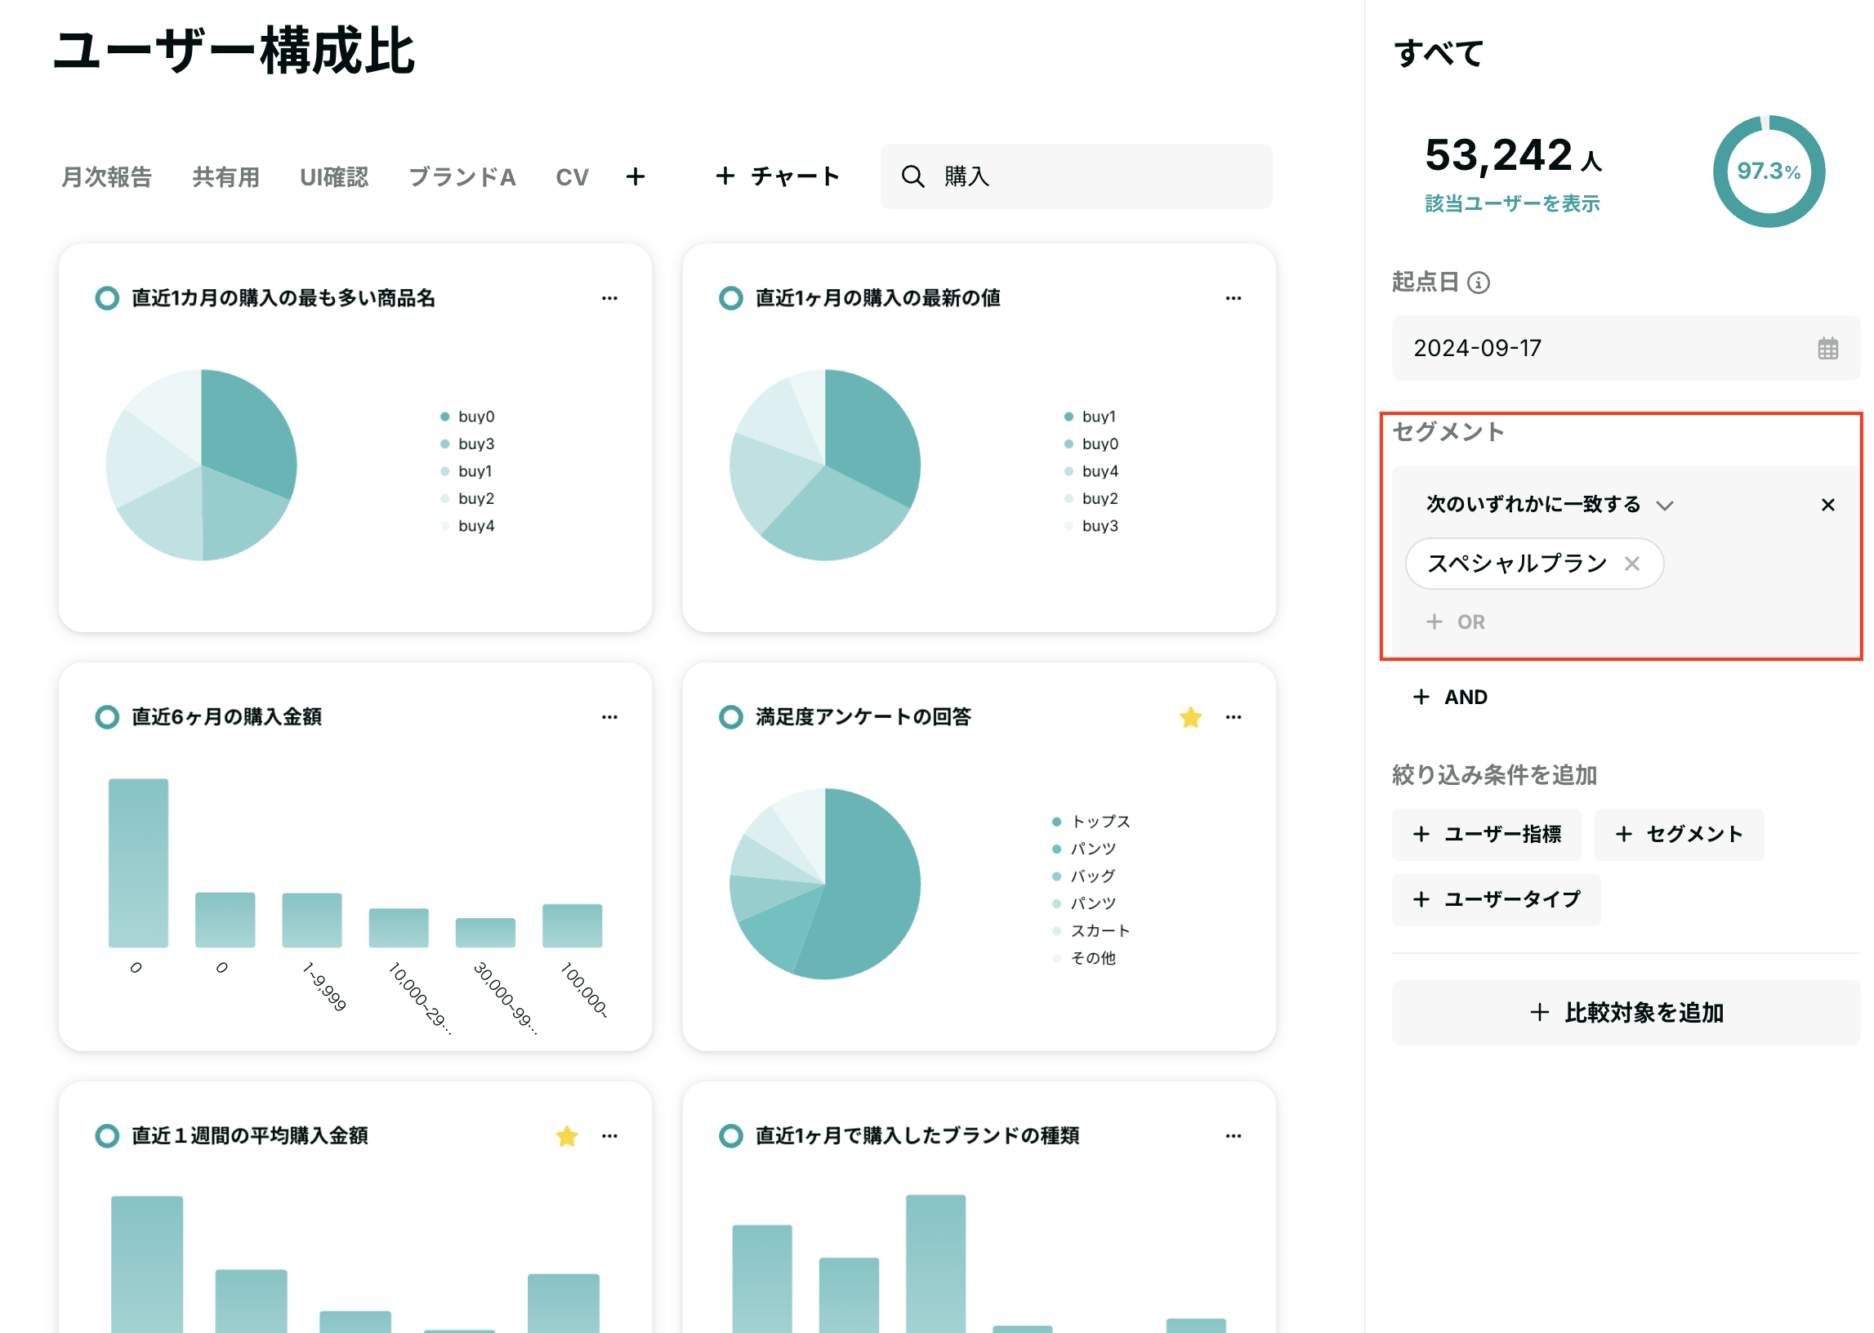This screenshot has width=1874, height=1333.
Task: Click circle icon of 直近１週間の平均購入金額
Action: (x=107, y=1135)
